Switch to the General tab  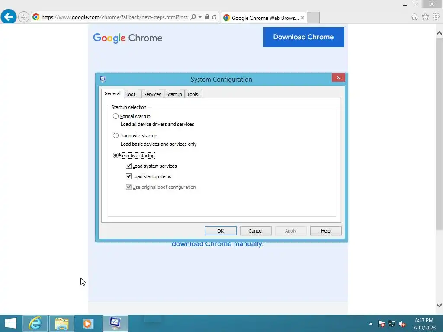[x=112, y=93]
